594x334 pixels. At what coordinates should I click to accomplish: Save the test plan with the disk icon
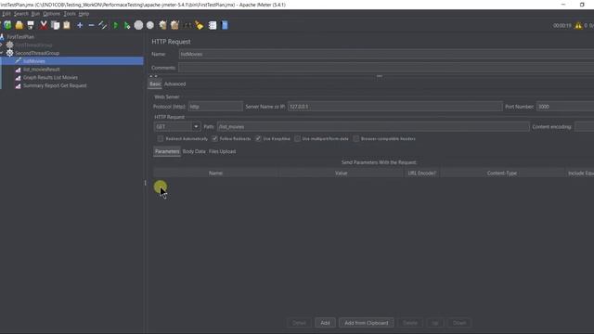click(31, 25)
